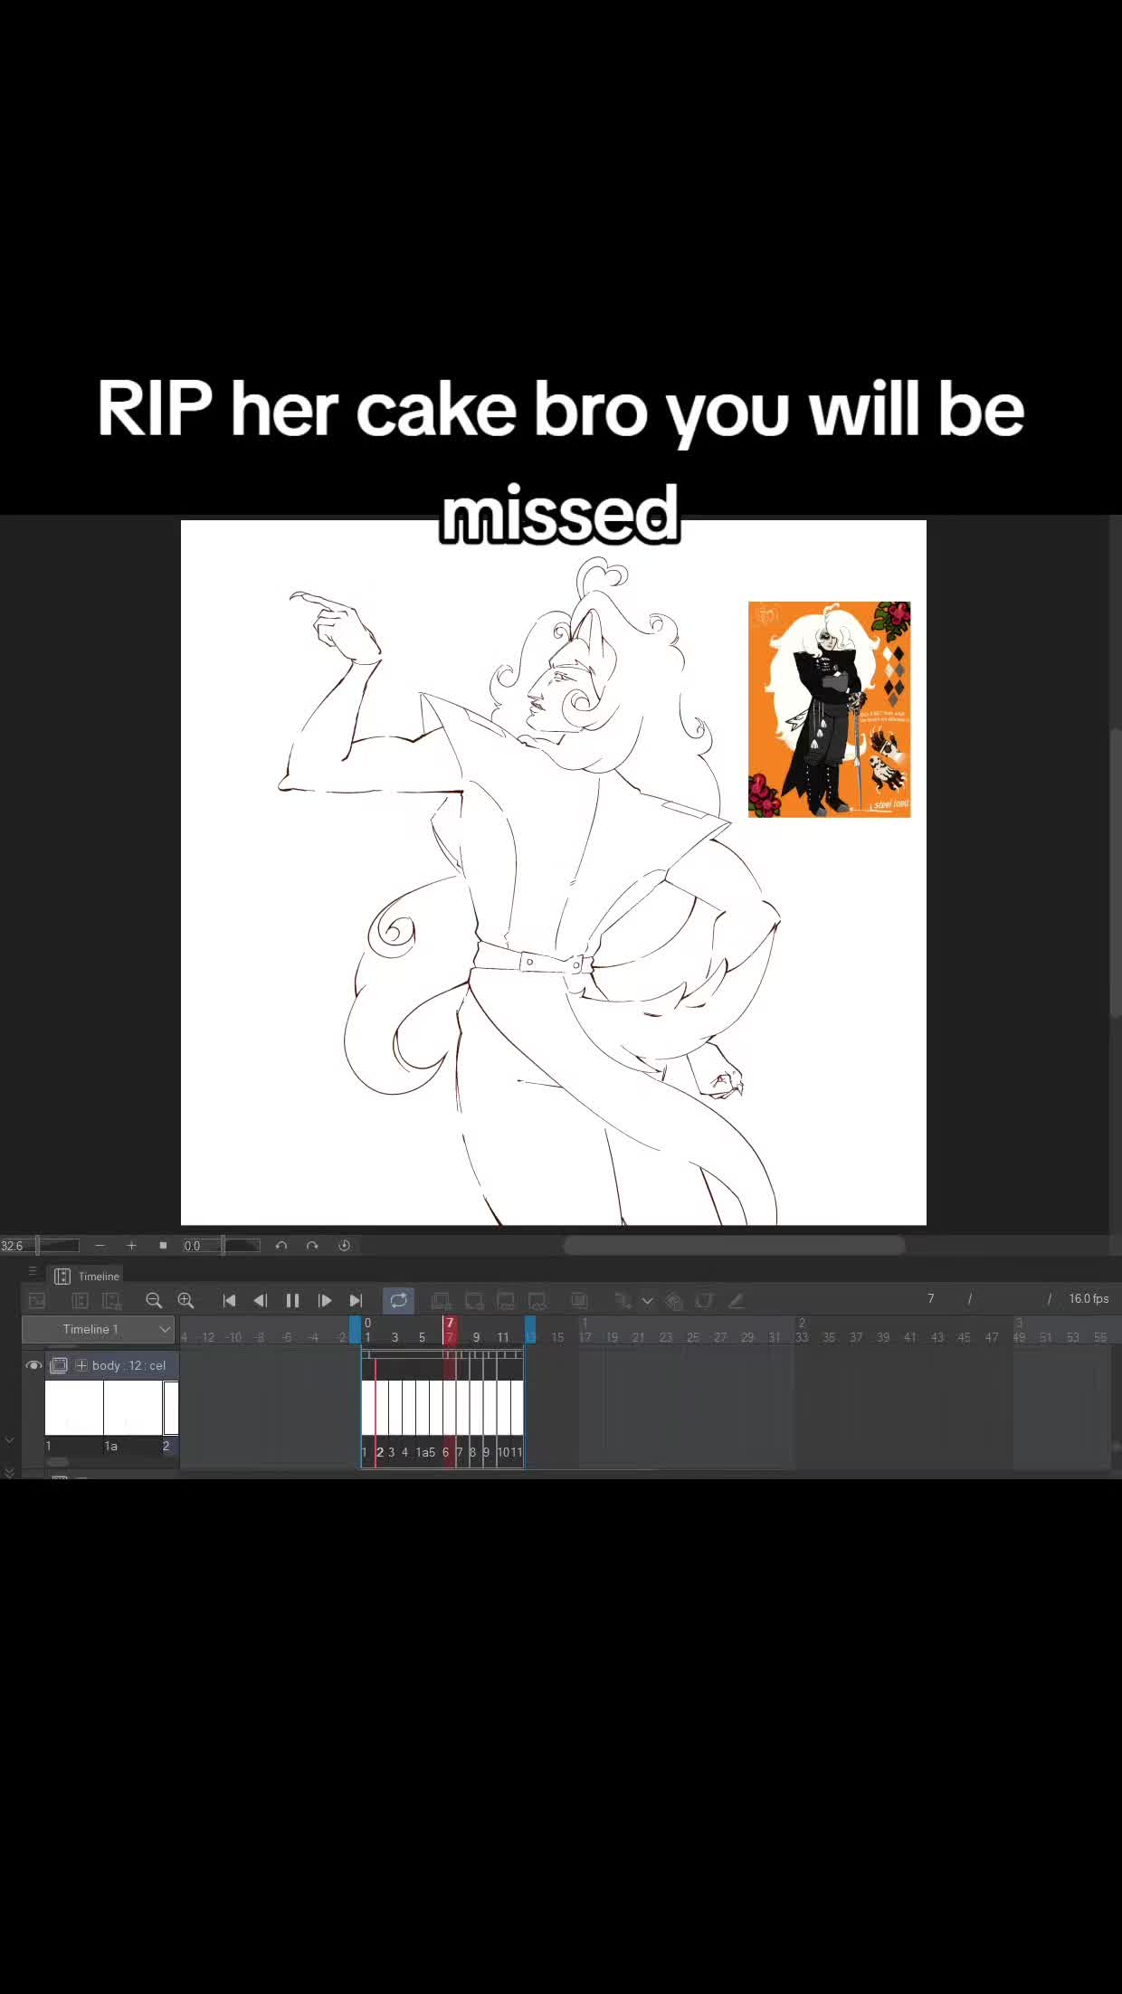Image resolution: width=1122 pixels, height=1994 pixels.
Task: Jump to the last frame
Action: tap(356, 1300)
